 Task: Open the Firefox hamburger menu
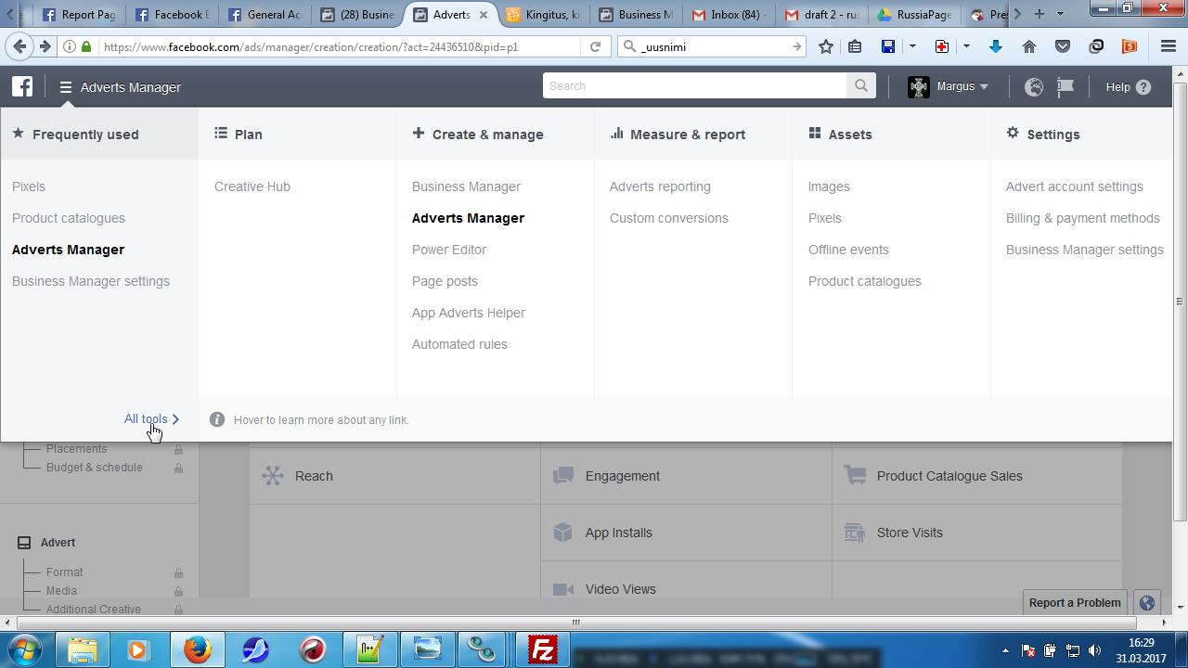(x=1169, y=46)
